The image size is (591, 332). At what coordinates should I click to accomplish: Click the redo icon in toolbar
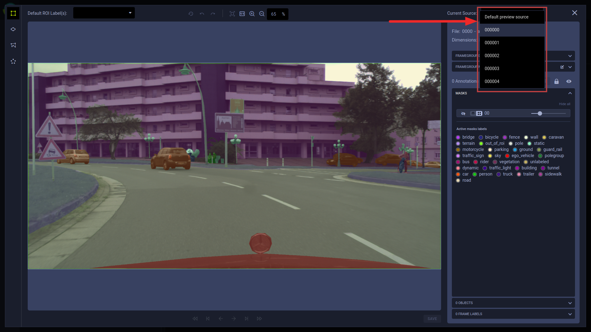click(x=213, y=14)
